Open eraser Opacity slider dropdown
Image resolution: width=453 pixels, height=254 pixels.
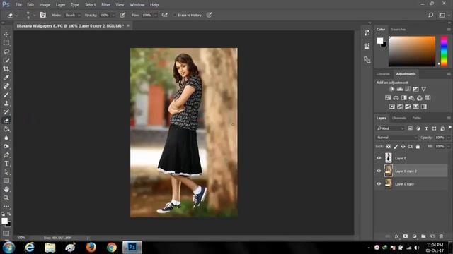(113, 15)
